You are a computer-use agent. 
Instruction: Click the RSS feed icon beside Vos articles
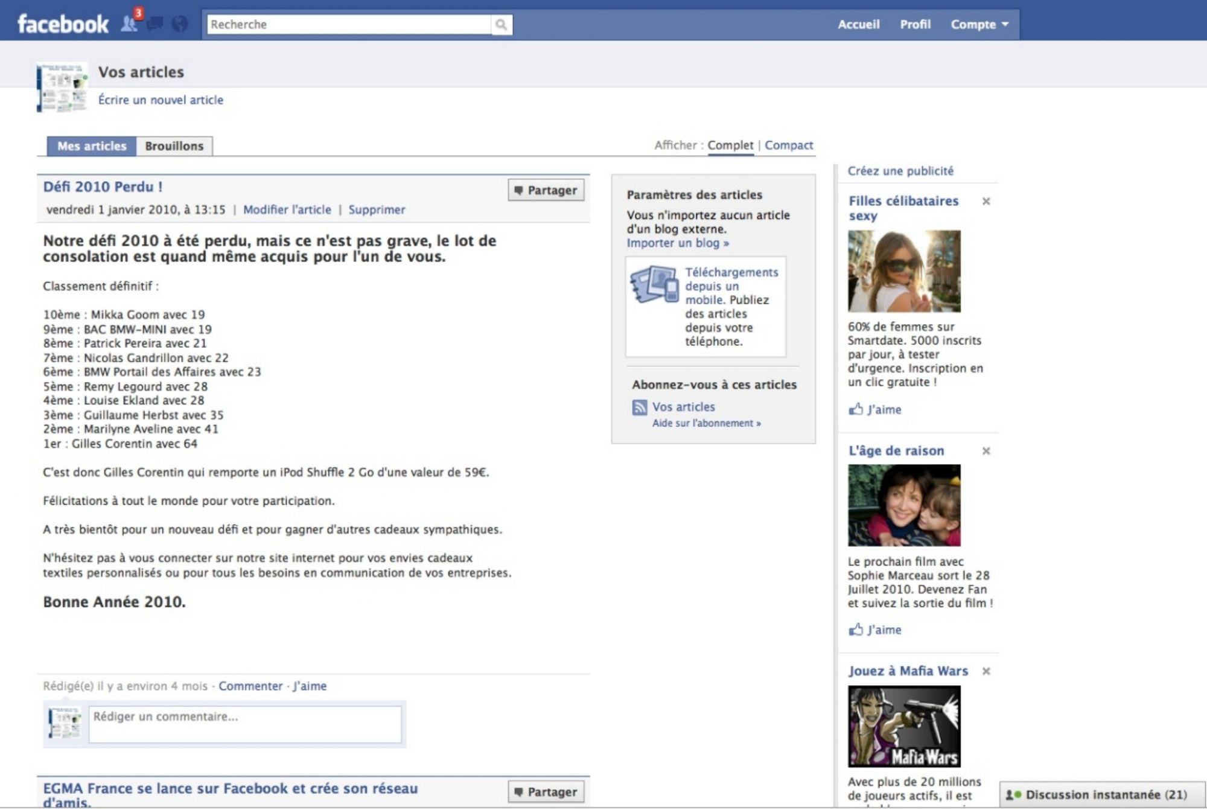tap(639, 408)
